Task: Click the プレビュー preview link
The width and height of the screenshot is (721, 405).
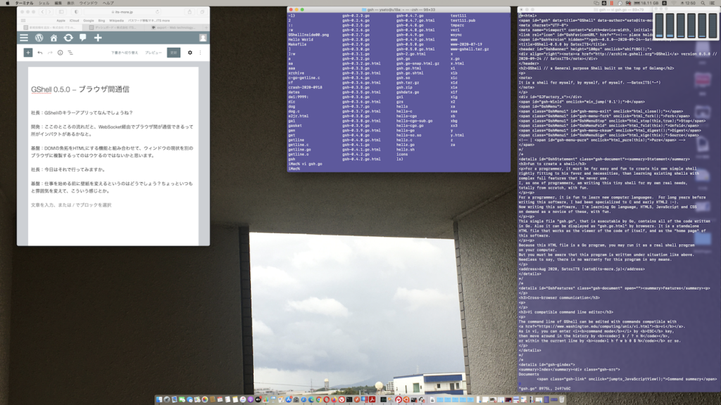Action: [153, 53]
